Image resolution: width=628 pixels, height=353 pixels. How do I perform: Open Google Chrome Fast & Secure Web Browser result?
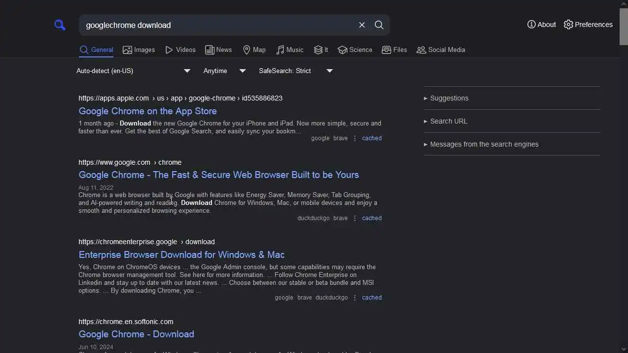click(x=219, y=175)
